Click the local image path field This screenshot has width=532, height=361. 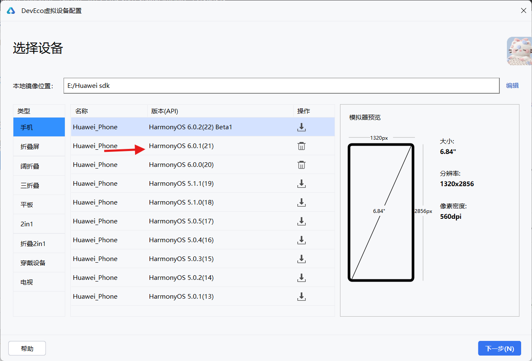pyautogui.click(x=281, y=85)
